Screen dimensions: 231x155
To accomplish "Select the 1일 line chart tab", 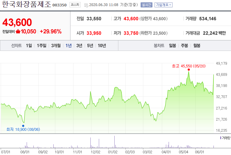I will (29, 45).
